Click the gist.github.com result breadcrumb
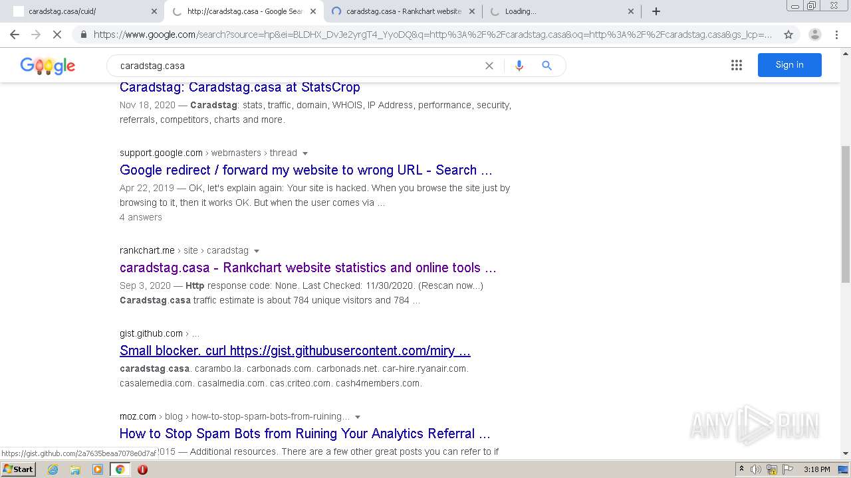The width and height of the screenshot is (851, 478). click(x=160, y=333)
